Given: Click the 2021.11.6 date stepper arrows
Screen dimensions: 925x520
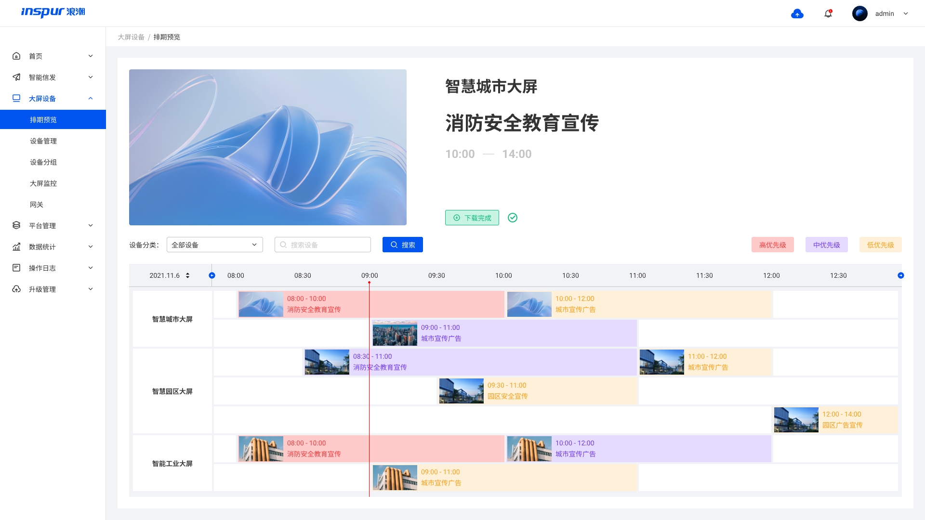Looking at the screenshot, I should [x=187, y=275].
